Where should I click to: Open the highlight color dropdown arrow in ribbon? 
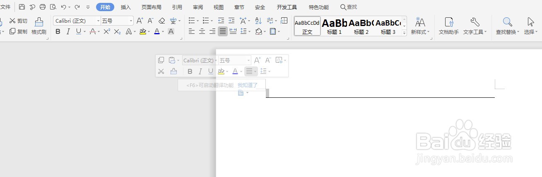point(149,31)
